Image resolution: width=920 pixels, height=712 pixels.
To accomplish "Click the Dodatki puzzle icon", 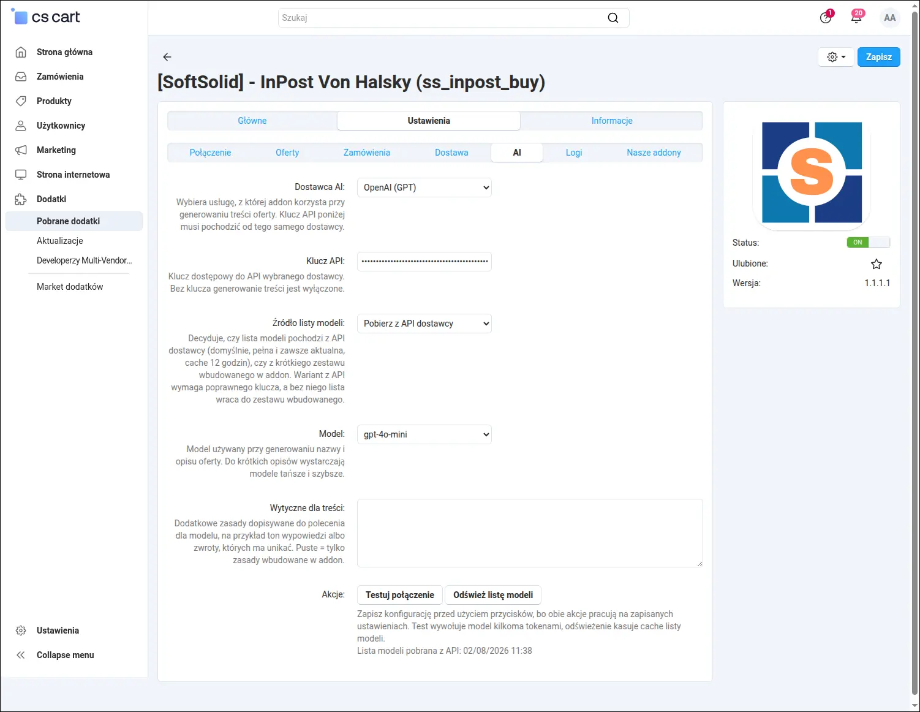I will [21, 199].
